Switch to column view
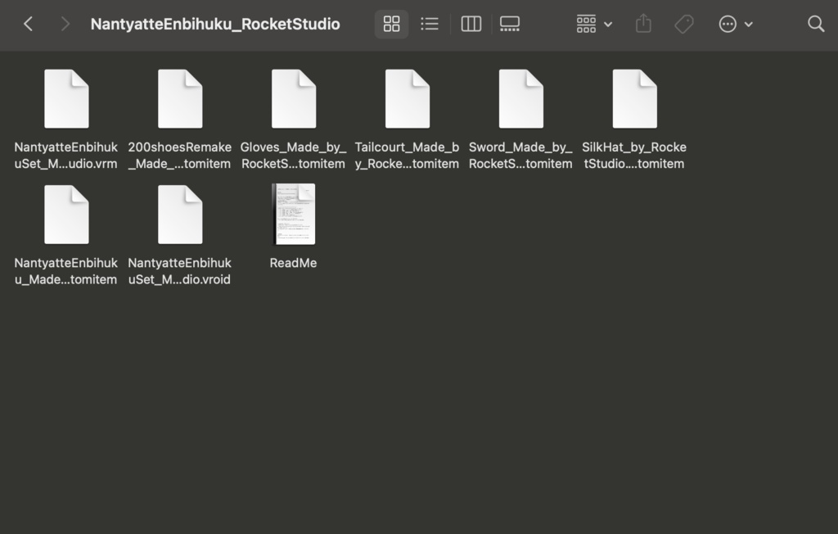 coord(471,24)
